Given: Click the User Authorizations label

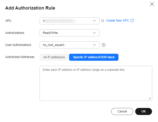Looking at the screenshot, I should click(x=18, y=45).
